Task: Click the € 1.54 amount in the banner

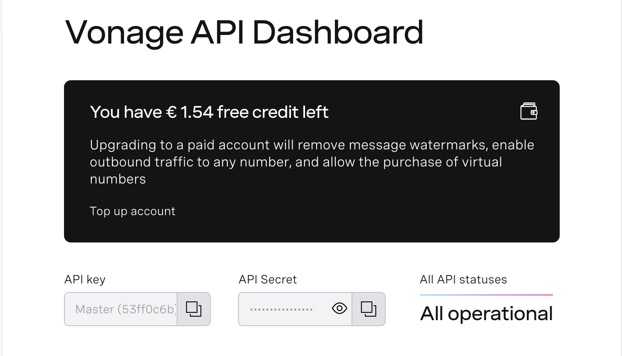Action: pos(189,112)
